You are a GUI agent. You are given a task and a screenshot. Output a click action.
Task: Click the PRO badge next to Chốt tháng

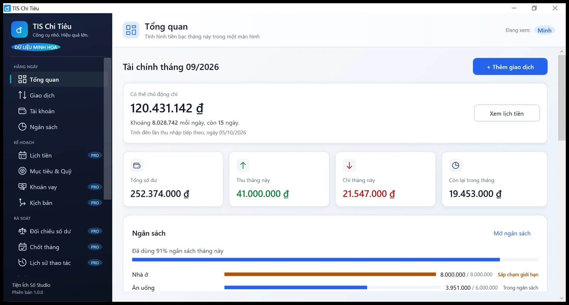tap(95, 247)
